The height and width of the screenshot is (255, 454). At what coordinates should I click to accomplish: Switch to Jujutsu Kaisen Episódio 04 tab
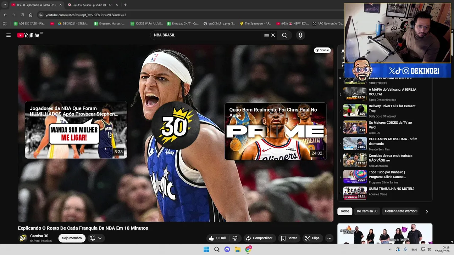coord(92,5)
